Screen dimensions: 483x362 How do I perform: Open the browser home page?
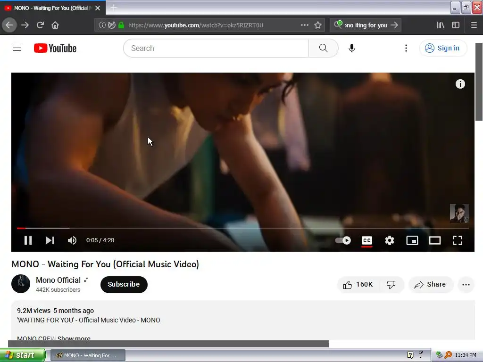(55, 25)
